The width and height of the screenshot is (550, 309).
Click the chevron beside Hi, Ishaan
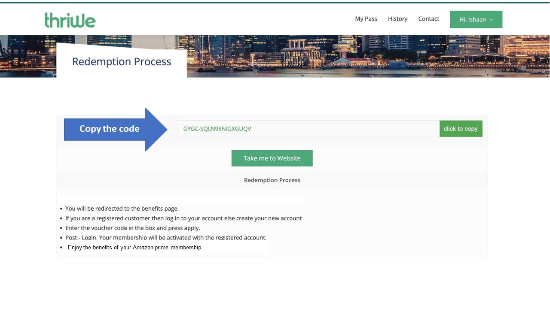tap(491, 20)
